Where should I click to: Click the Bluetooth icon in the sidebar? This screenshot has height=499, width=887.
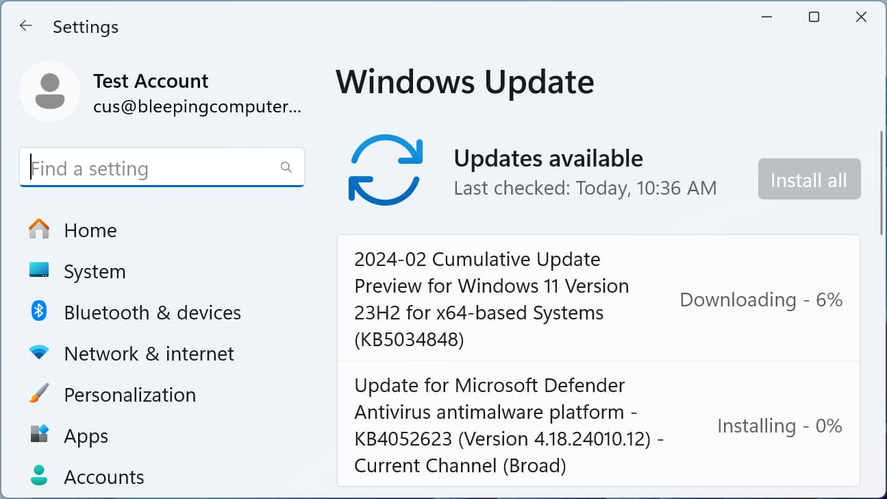pos(39,313)
